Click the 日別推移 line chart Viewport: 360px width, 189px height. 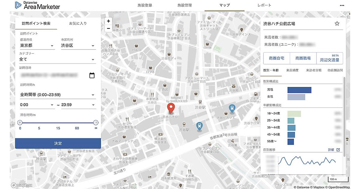point(307,161)
